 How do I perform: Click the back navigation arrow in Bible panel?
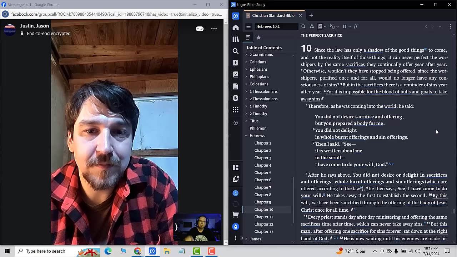(x=426, y=26)
